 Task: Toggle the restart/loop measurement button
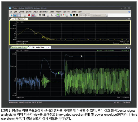(x=19, y=15)
